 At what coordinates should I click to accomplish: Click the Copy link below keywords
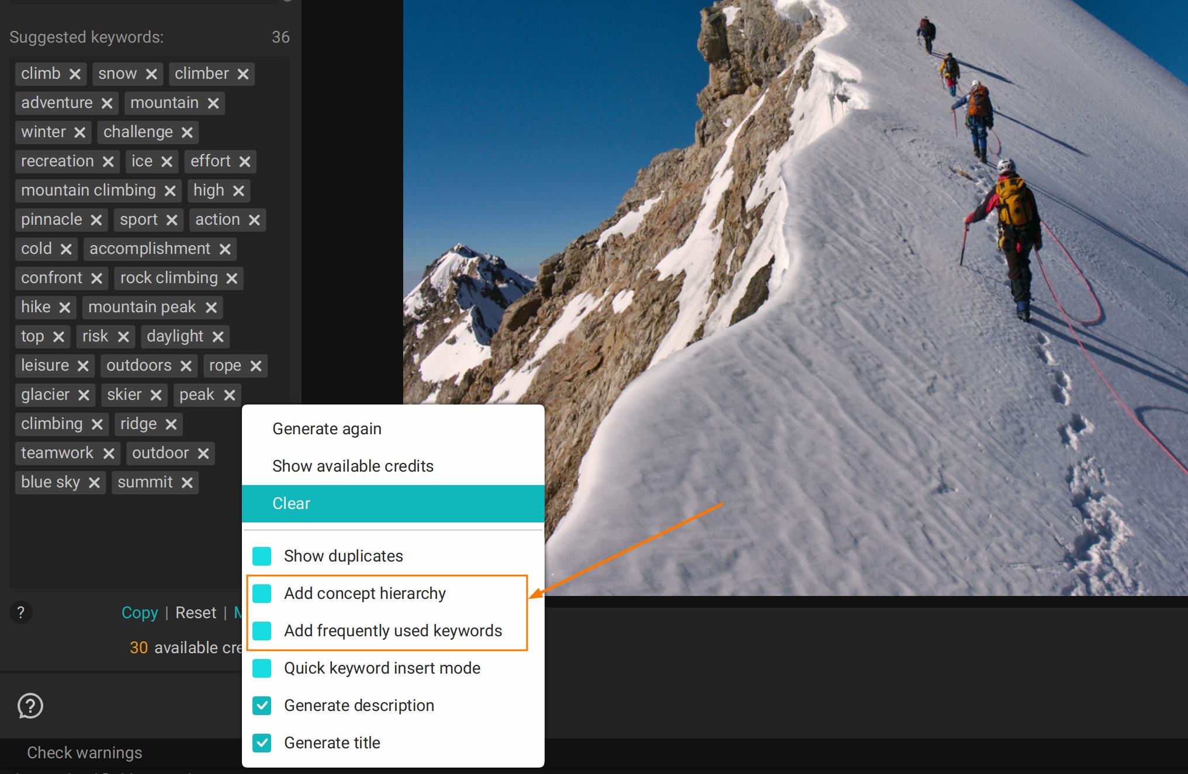[x=140, y=613]
